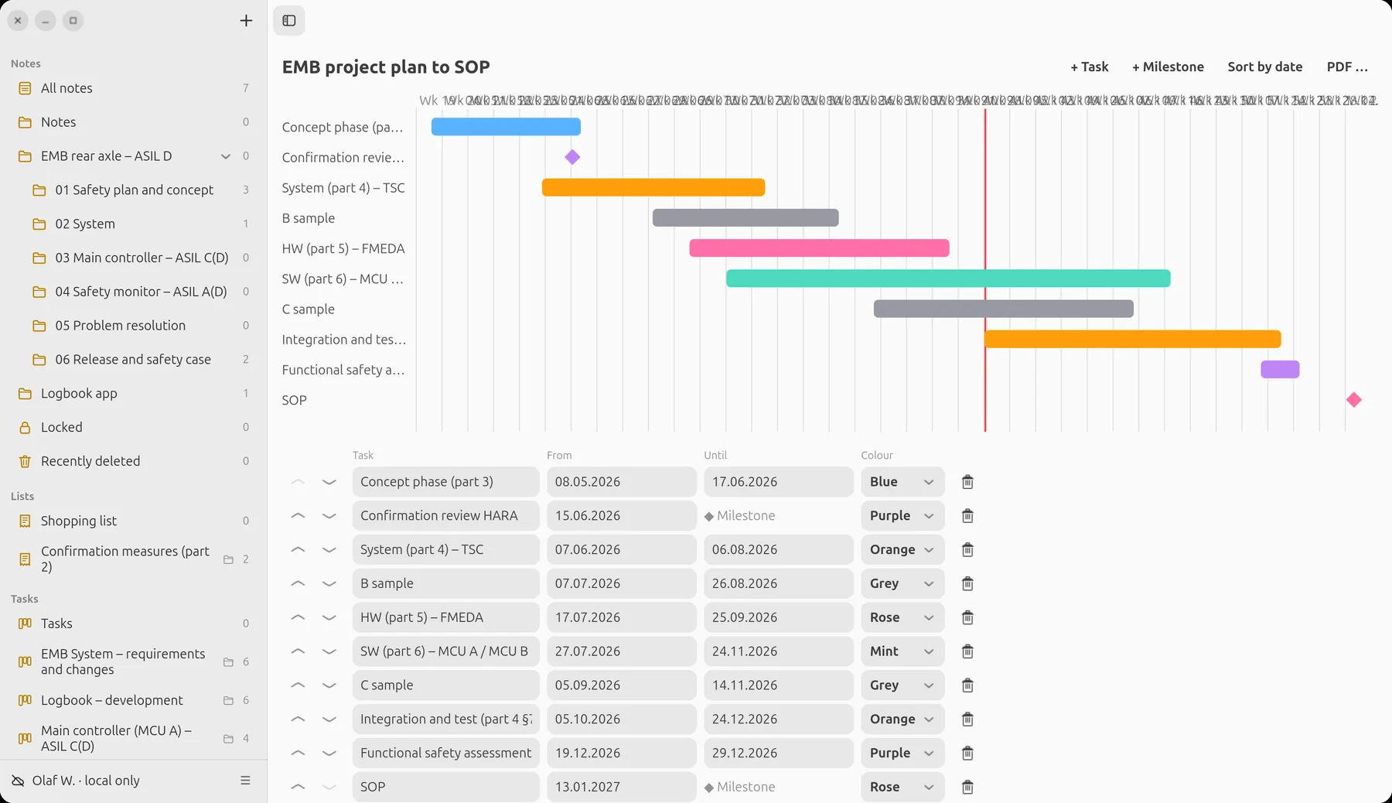Edit the Until date 24.12.2026 field
This screenshot has height=803, width=1392.
(x=779, y=719)
